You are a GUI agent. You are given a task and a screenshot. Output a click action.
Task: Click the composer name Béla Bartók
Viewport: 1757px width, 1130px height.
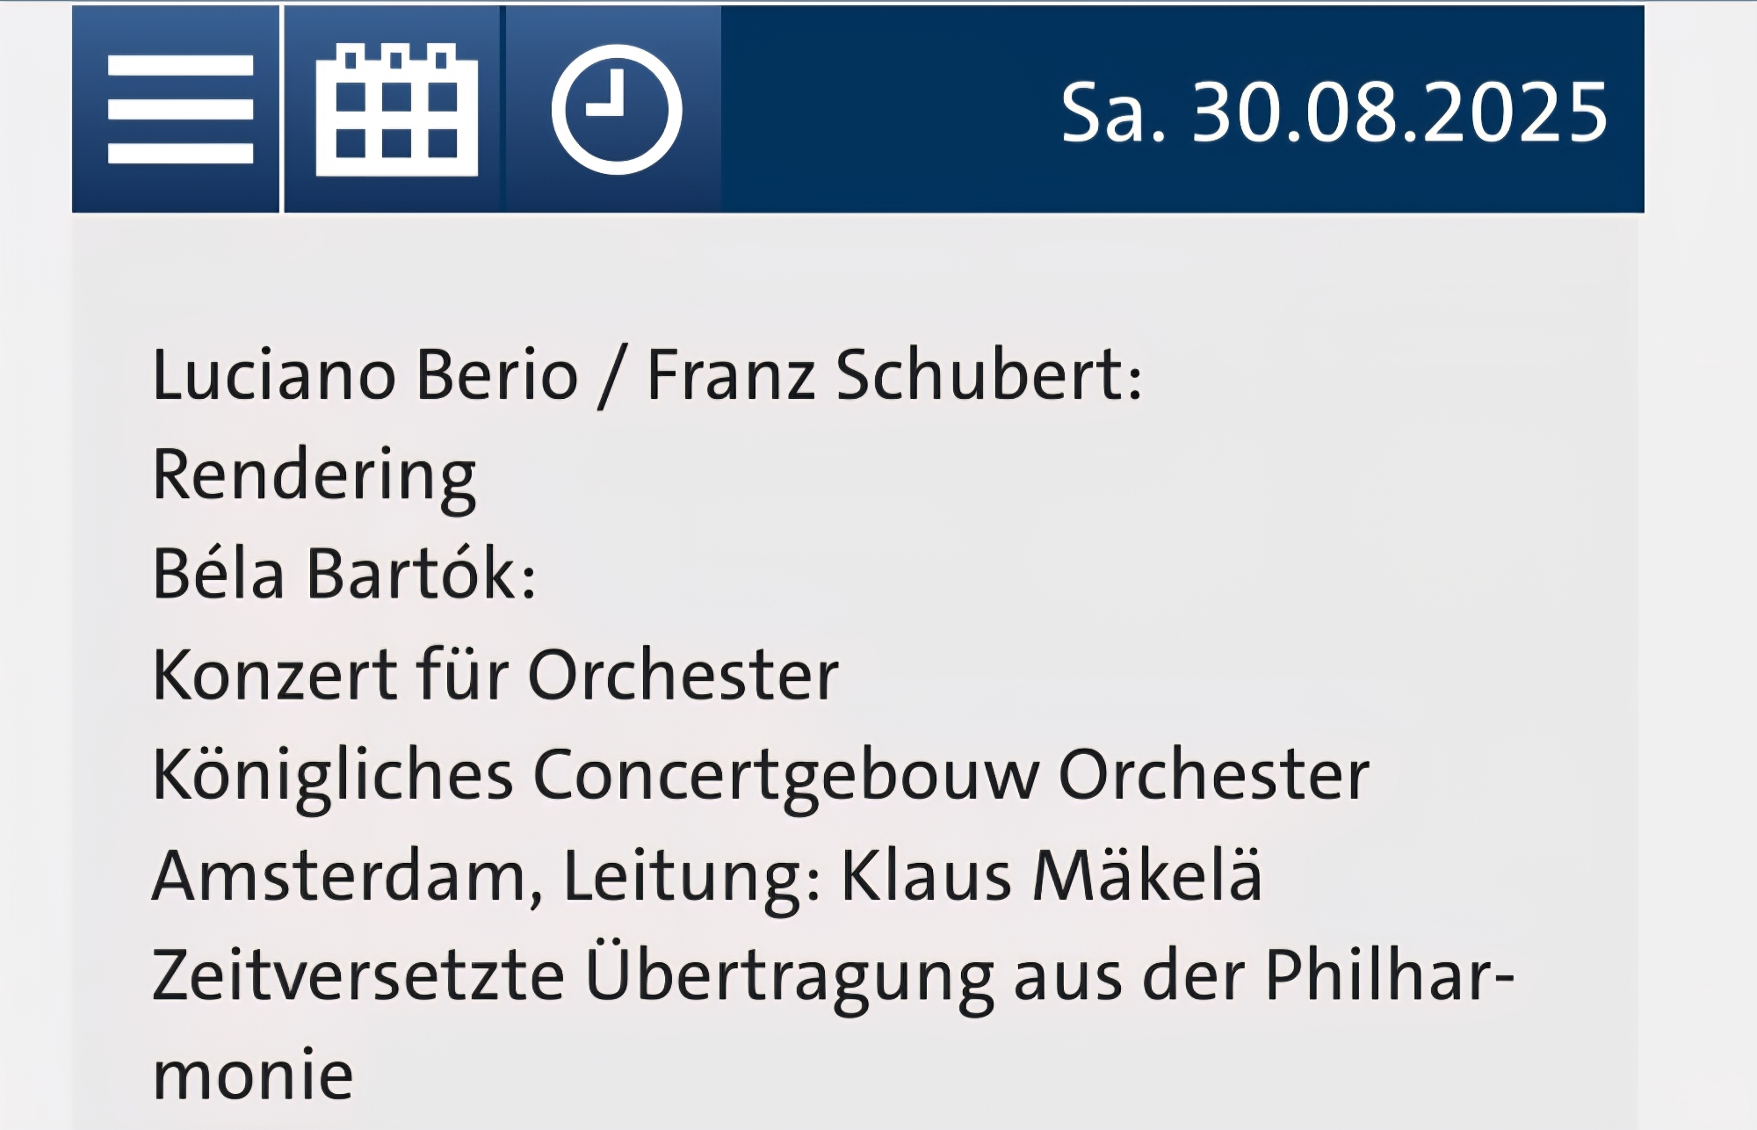pyautogui.click(x=343, y=574)
